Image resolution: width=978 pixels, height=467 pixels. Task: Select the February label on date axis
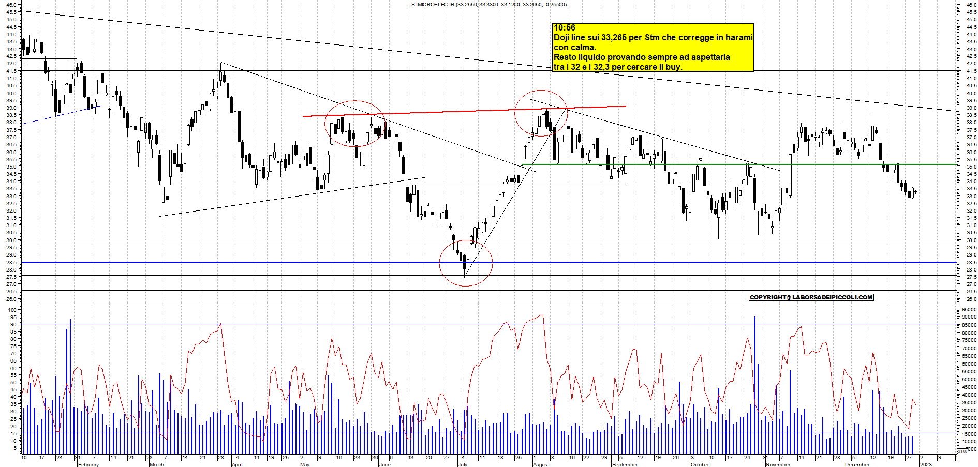(88, 464)
